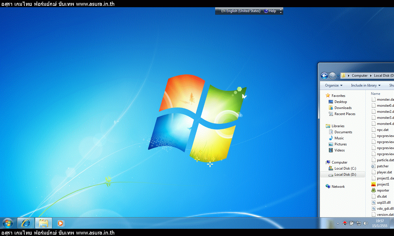Expand arrow between Computer and Local Disk breadcrumbs
This screenshot has height=236, width=394.
(x=371, y=76)
